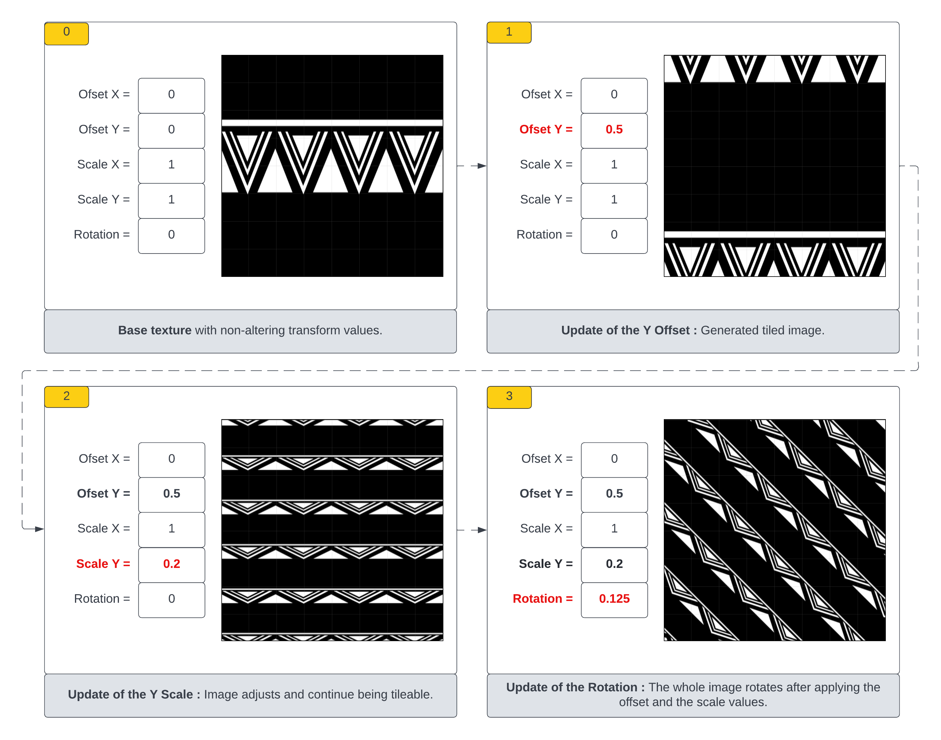Screen dimensions: 941x740
Task: Click the bold "Scale Y =" label in panel 3
Action: tap(546, 564)
